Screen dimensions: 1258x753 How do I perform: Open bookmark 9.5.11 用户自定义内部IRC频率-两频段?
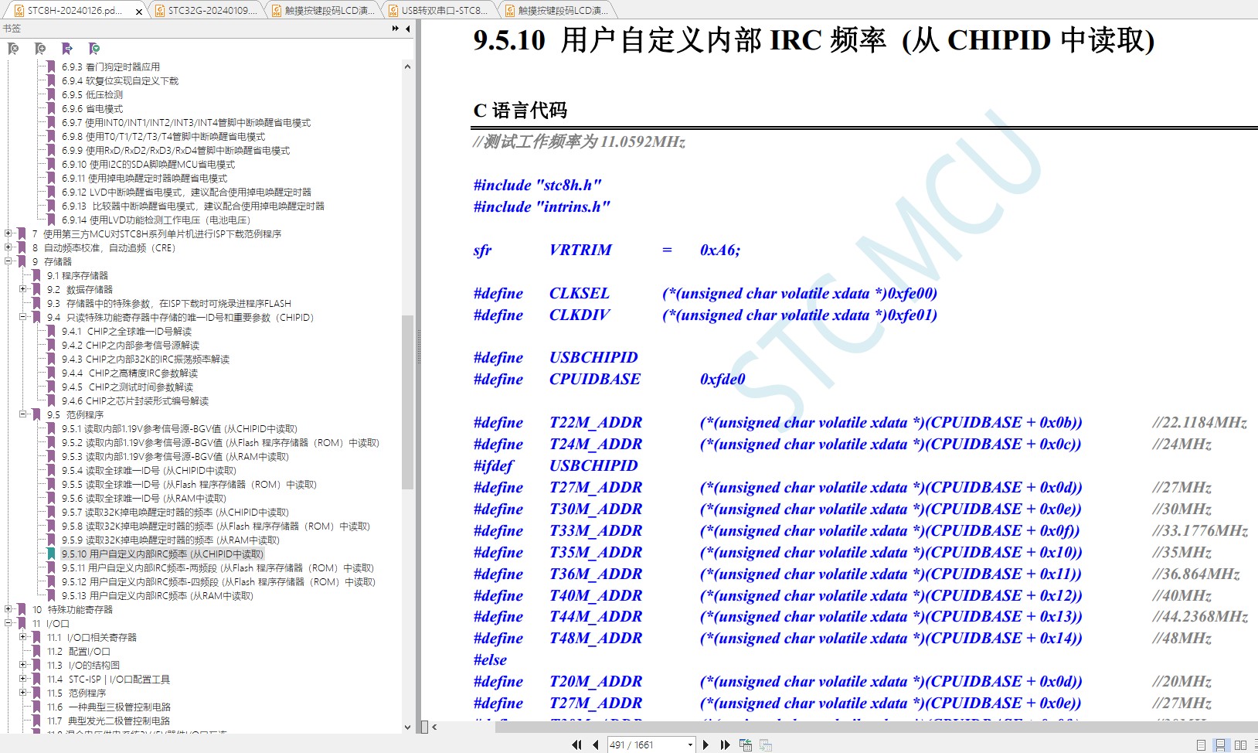pyautogui.click(x=218, y=567)
